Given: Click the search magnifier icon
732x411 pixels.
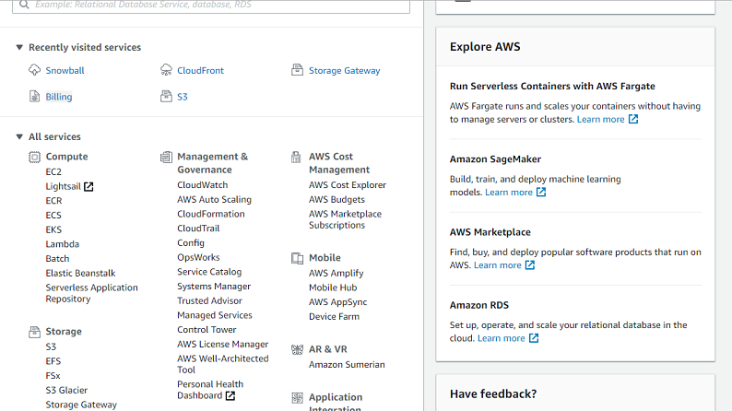Looking at the screenshot, I should tap(24, 5).
